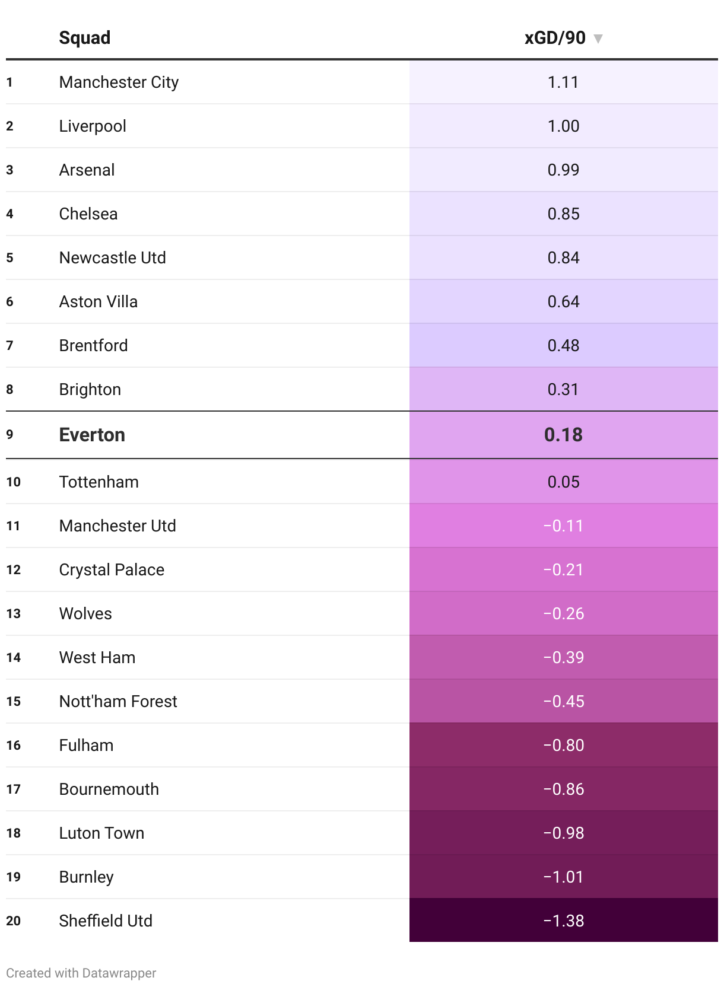Screen dimensions: 724x987
Task: Click Everton's 0.18 value cell
Action: [x=563, y=435]
